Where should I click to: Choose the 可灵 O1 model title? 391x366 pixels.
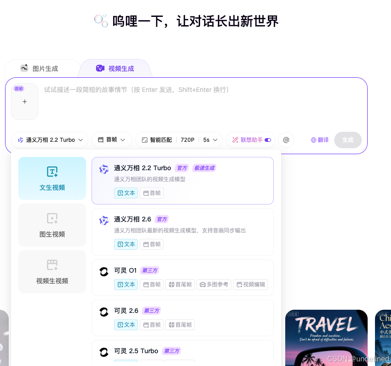125,270
